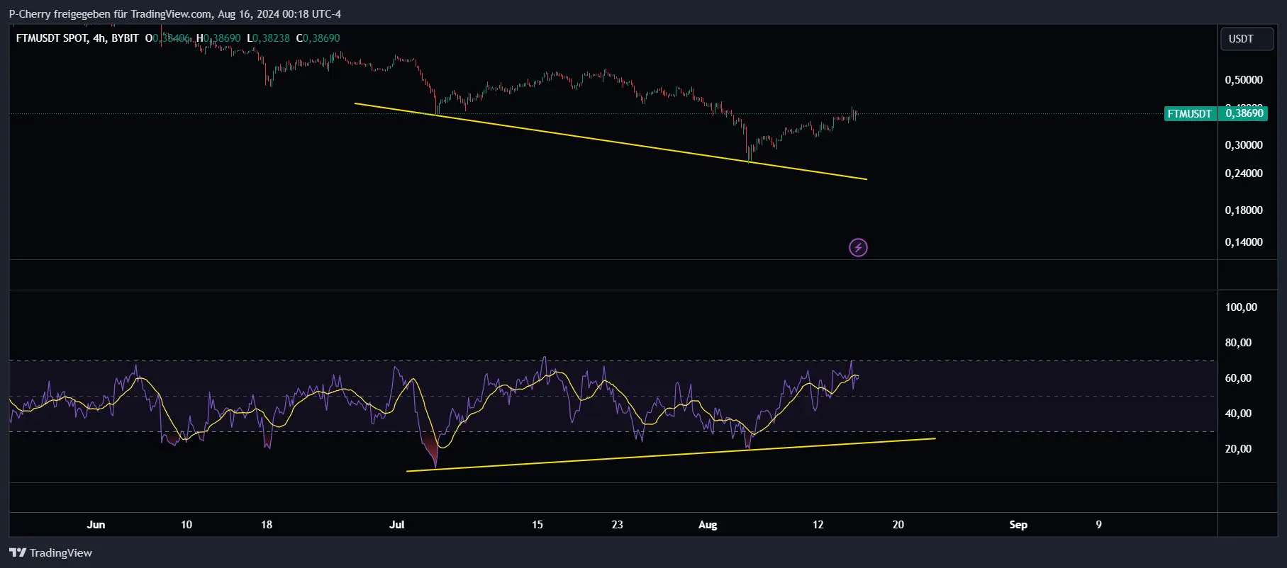This screenshot has height=568, width=1287.
Task: Click the 12 date label on time axis
Action: click(818, 525)
